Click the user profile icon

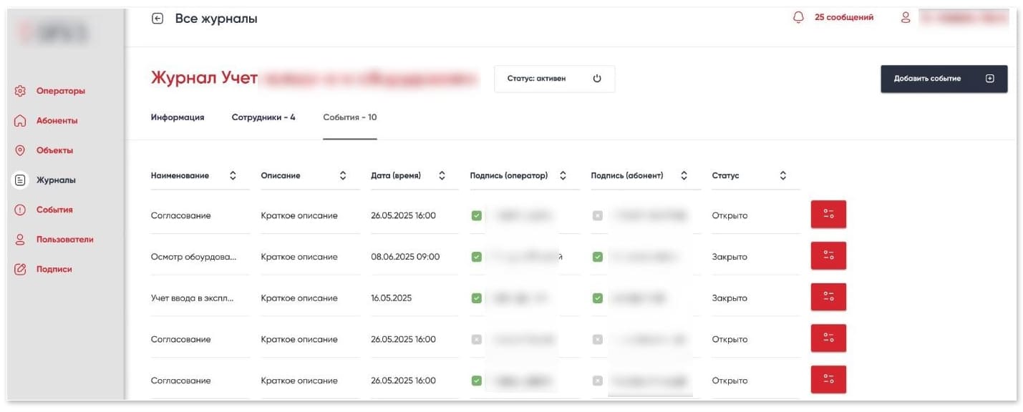click(x=906, y=18)
